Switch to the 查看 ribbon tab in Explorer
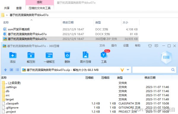 (19, 8)
